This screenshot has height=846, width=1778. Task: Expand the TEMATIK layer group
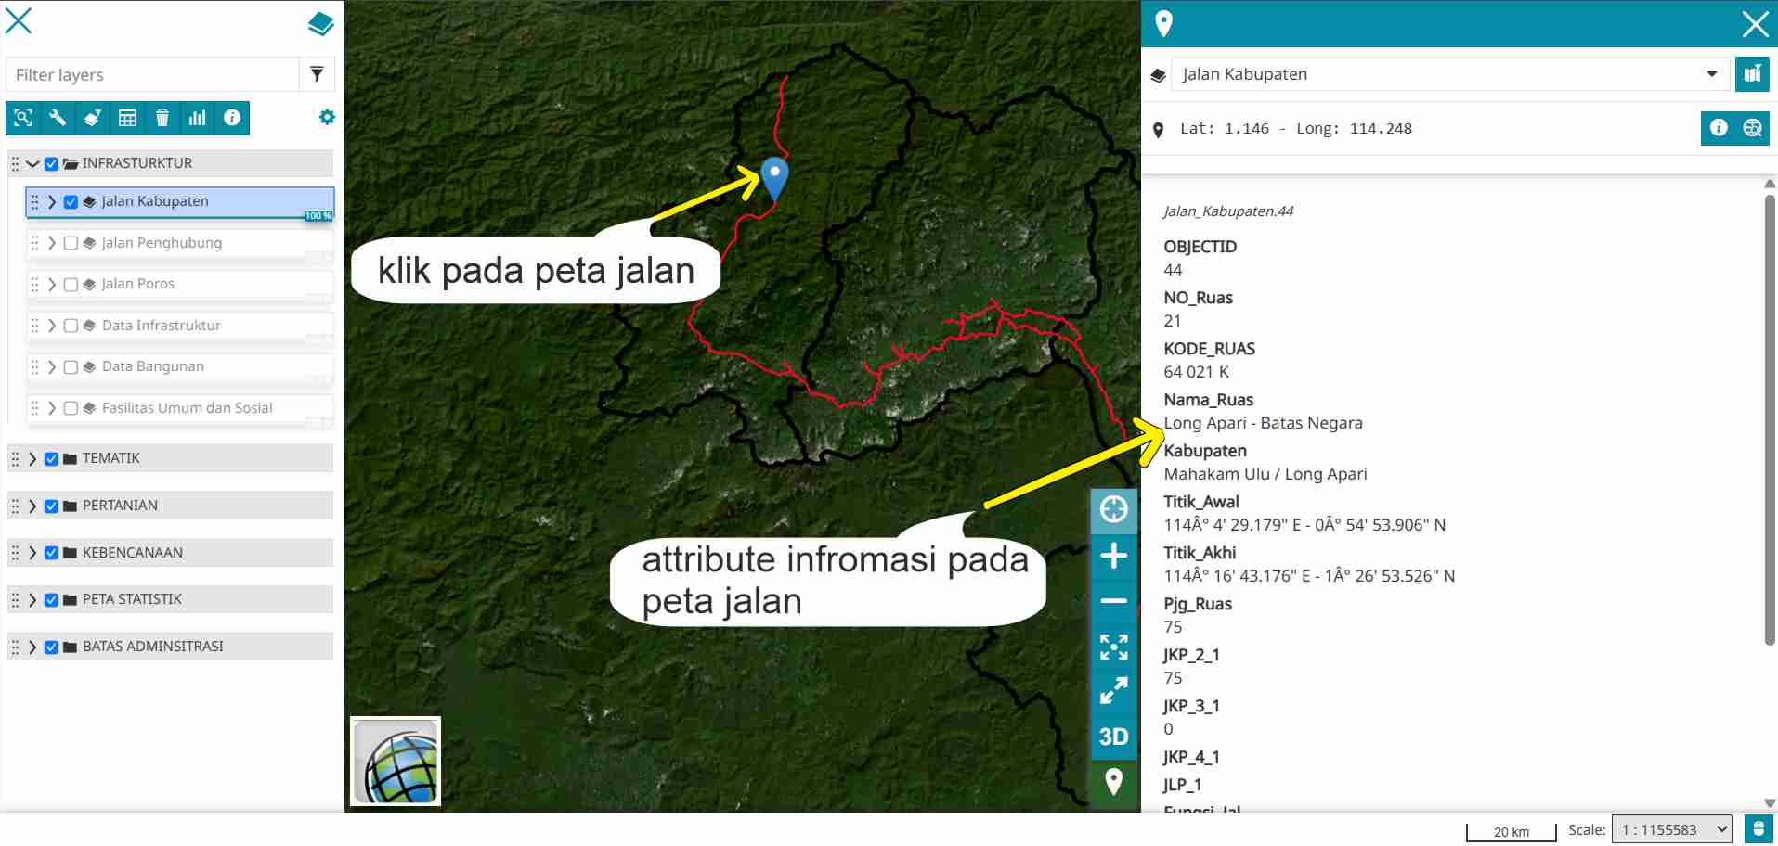point(32,459)
